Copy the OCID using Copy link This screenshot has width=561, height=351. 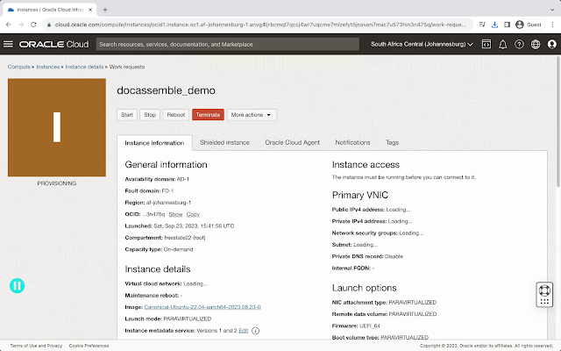193,214
